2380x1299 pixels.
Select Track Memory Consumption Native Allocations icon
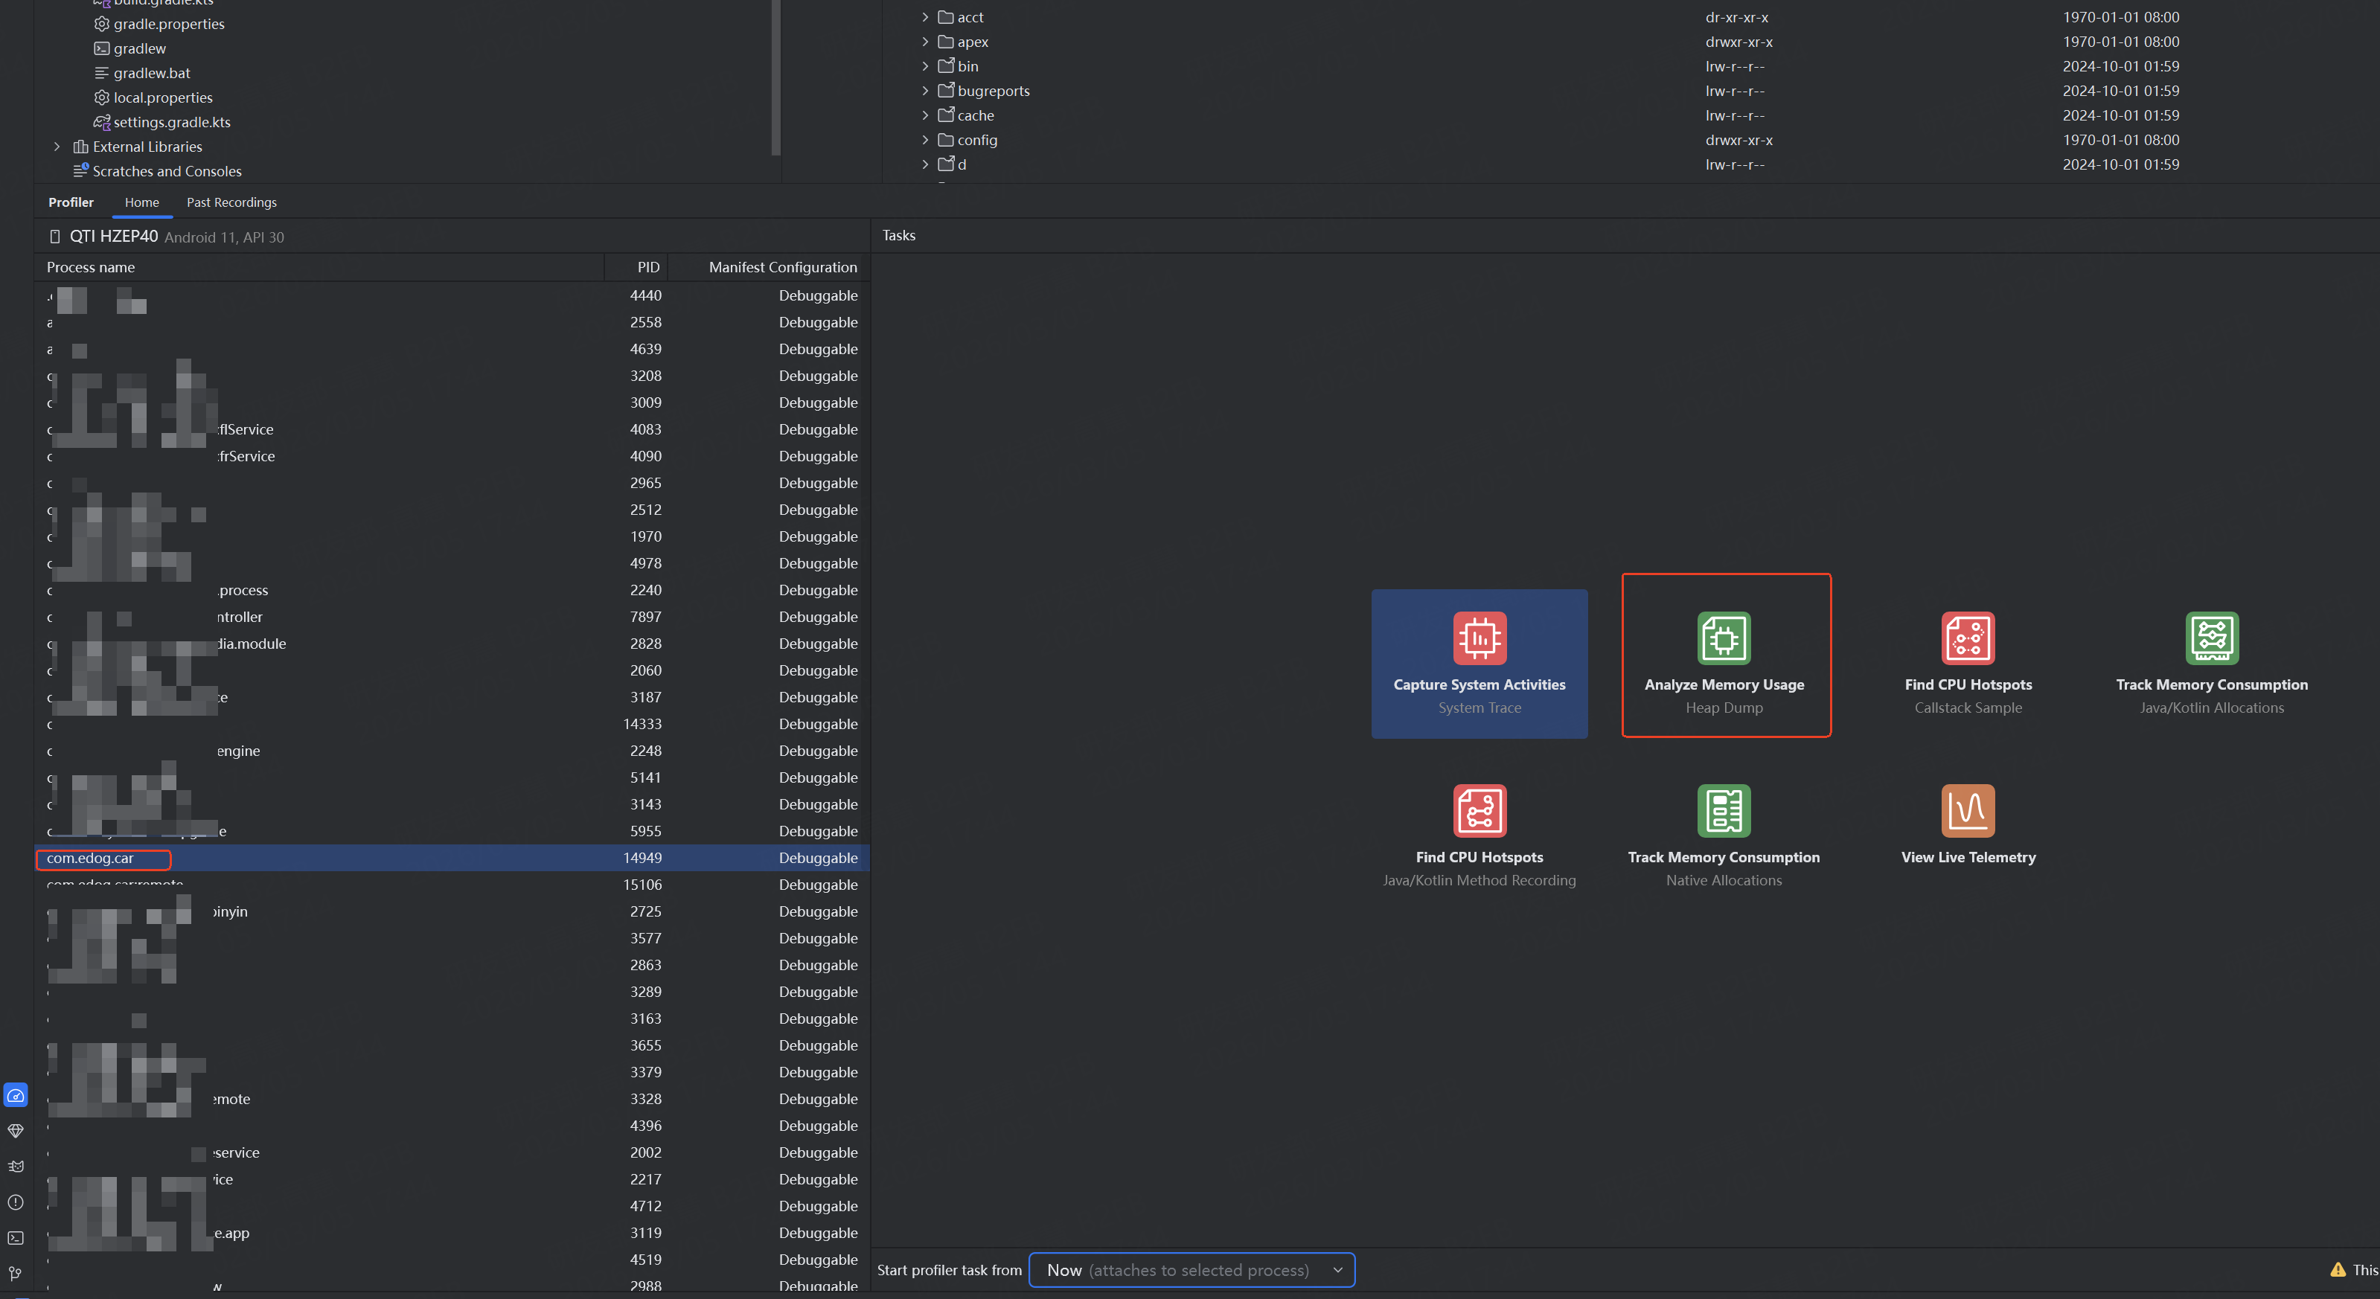(1724, 811)
